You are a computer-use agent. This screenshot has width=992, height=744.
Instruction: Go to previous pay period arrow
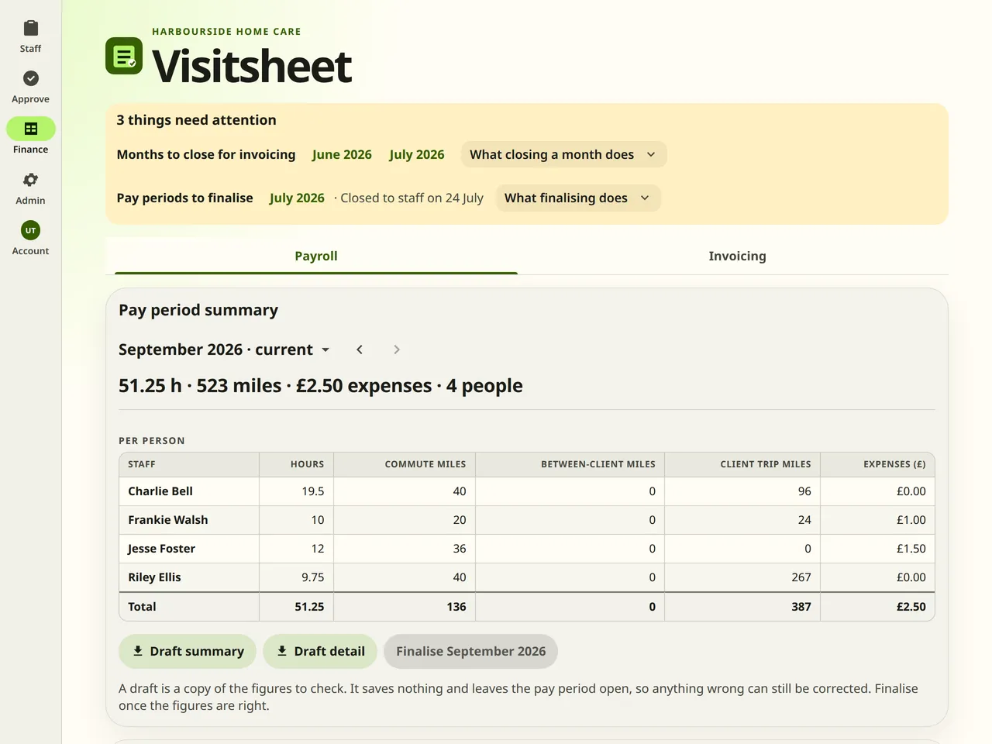tap(360, 350)
